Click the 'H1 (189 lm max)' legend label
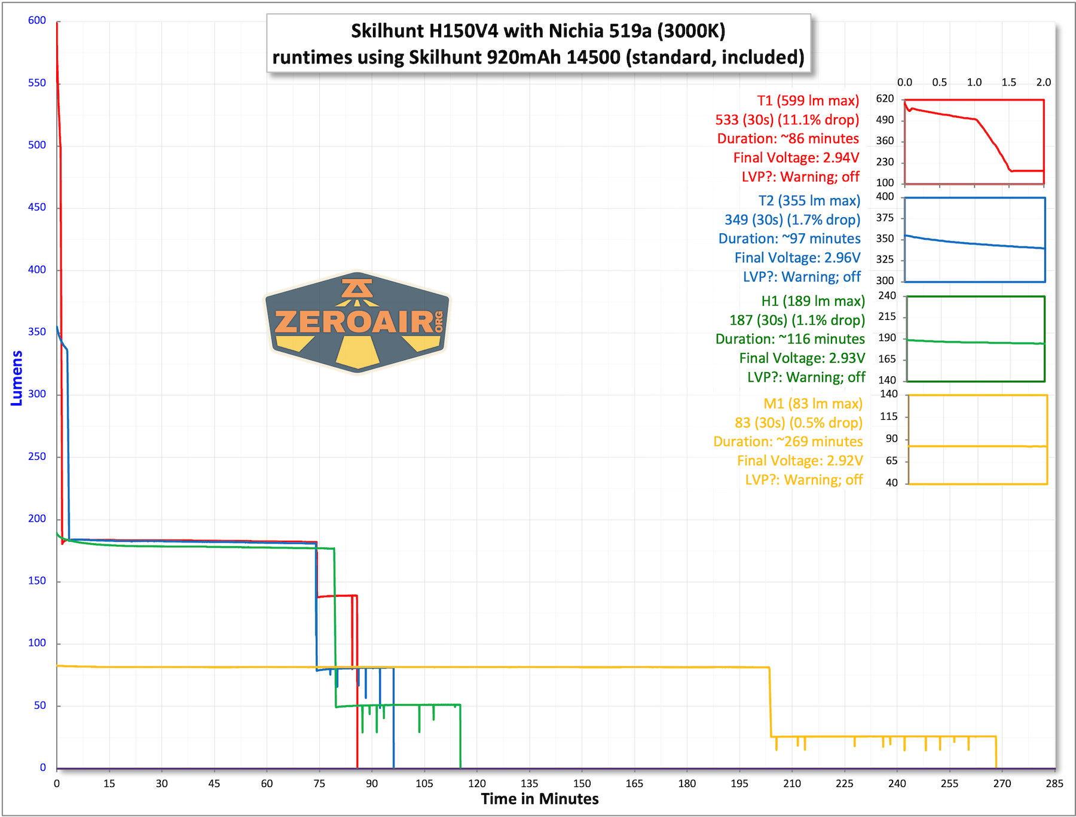Image resolution: width=1076 pixels, height=817 pixels. tap(813, 301)
